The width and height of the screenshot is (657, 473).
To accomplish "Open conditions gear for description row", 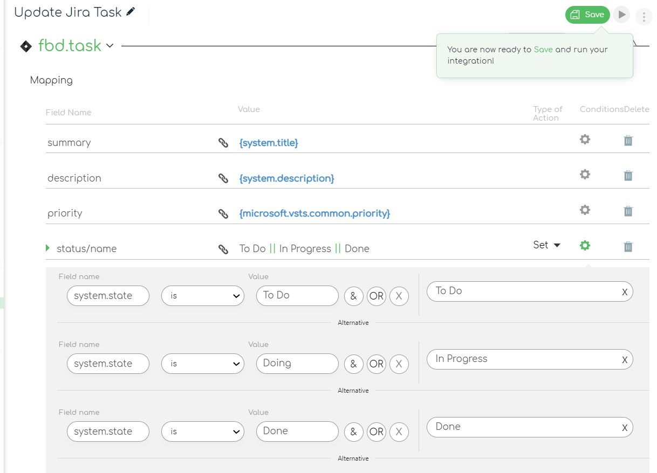I will coord(585,175).
